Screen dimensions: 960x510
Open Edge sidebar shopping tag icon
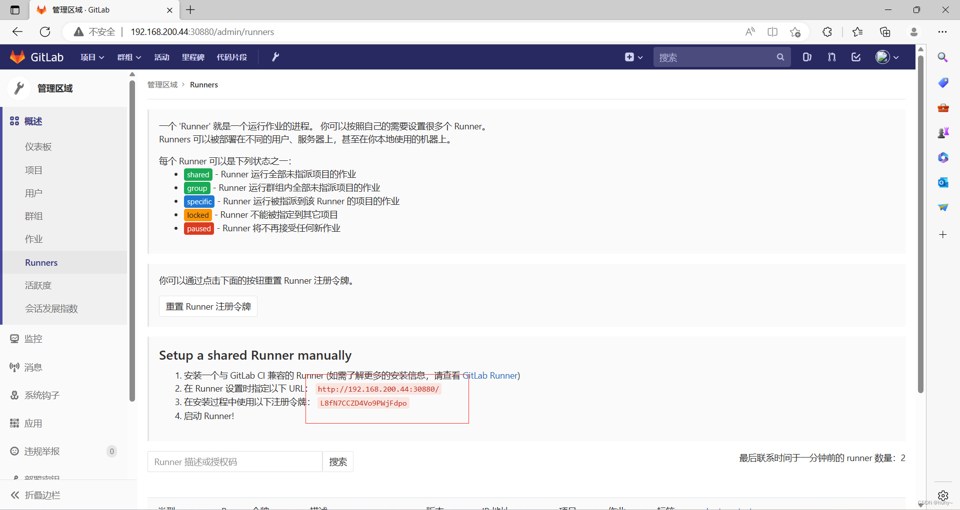point(943,82)
